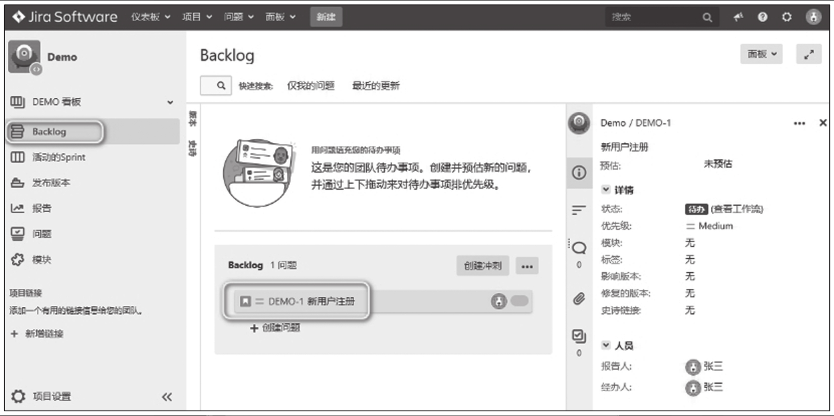Open the Jira administration gear icon
This screenshot has width=834, height=416.
(x=787, y=17)
